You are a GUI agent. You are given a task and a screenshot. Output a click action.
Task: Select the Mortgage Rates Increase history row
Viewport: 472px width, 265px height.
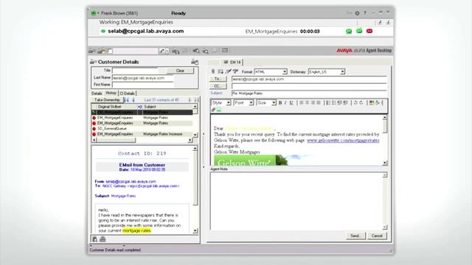142,134
